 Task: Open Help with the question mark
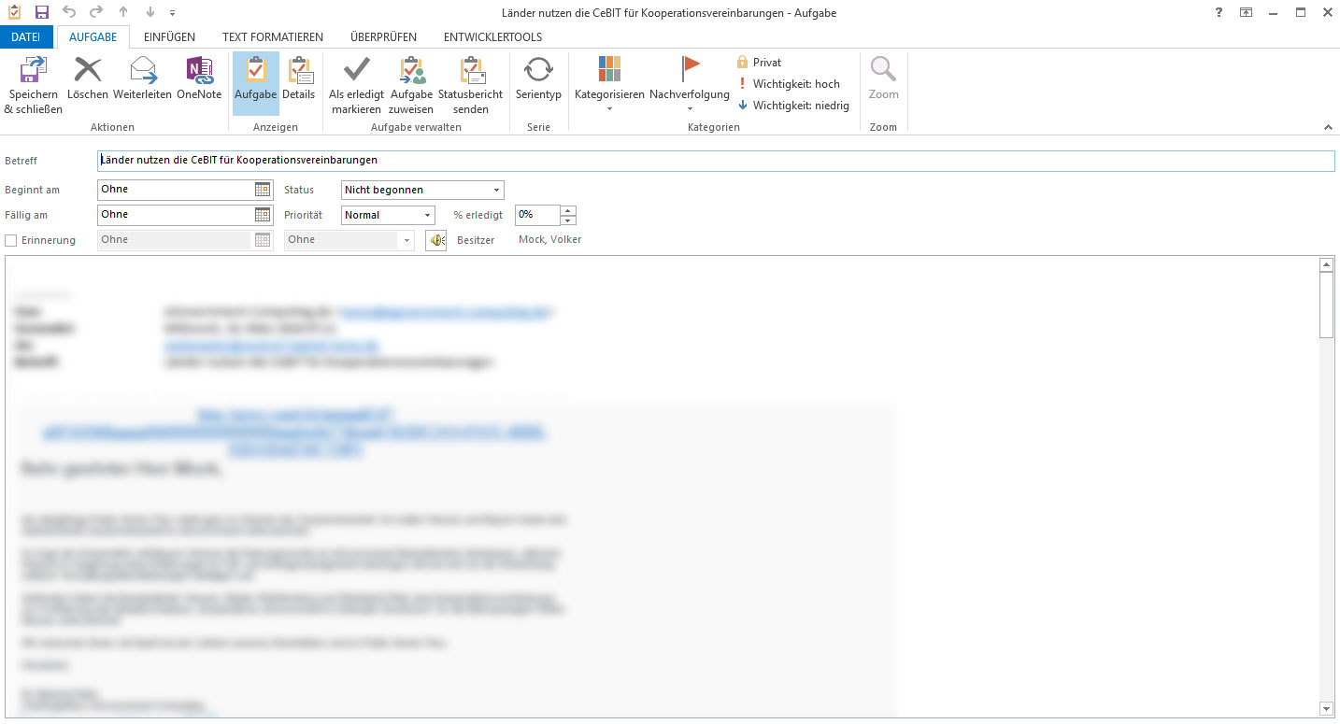click(x=1219, y=12)
